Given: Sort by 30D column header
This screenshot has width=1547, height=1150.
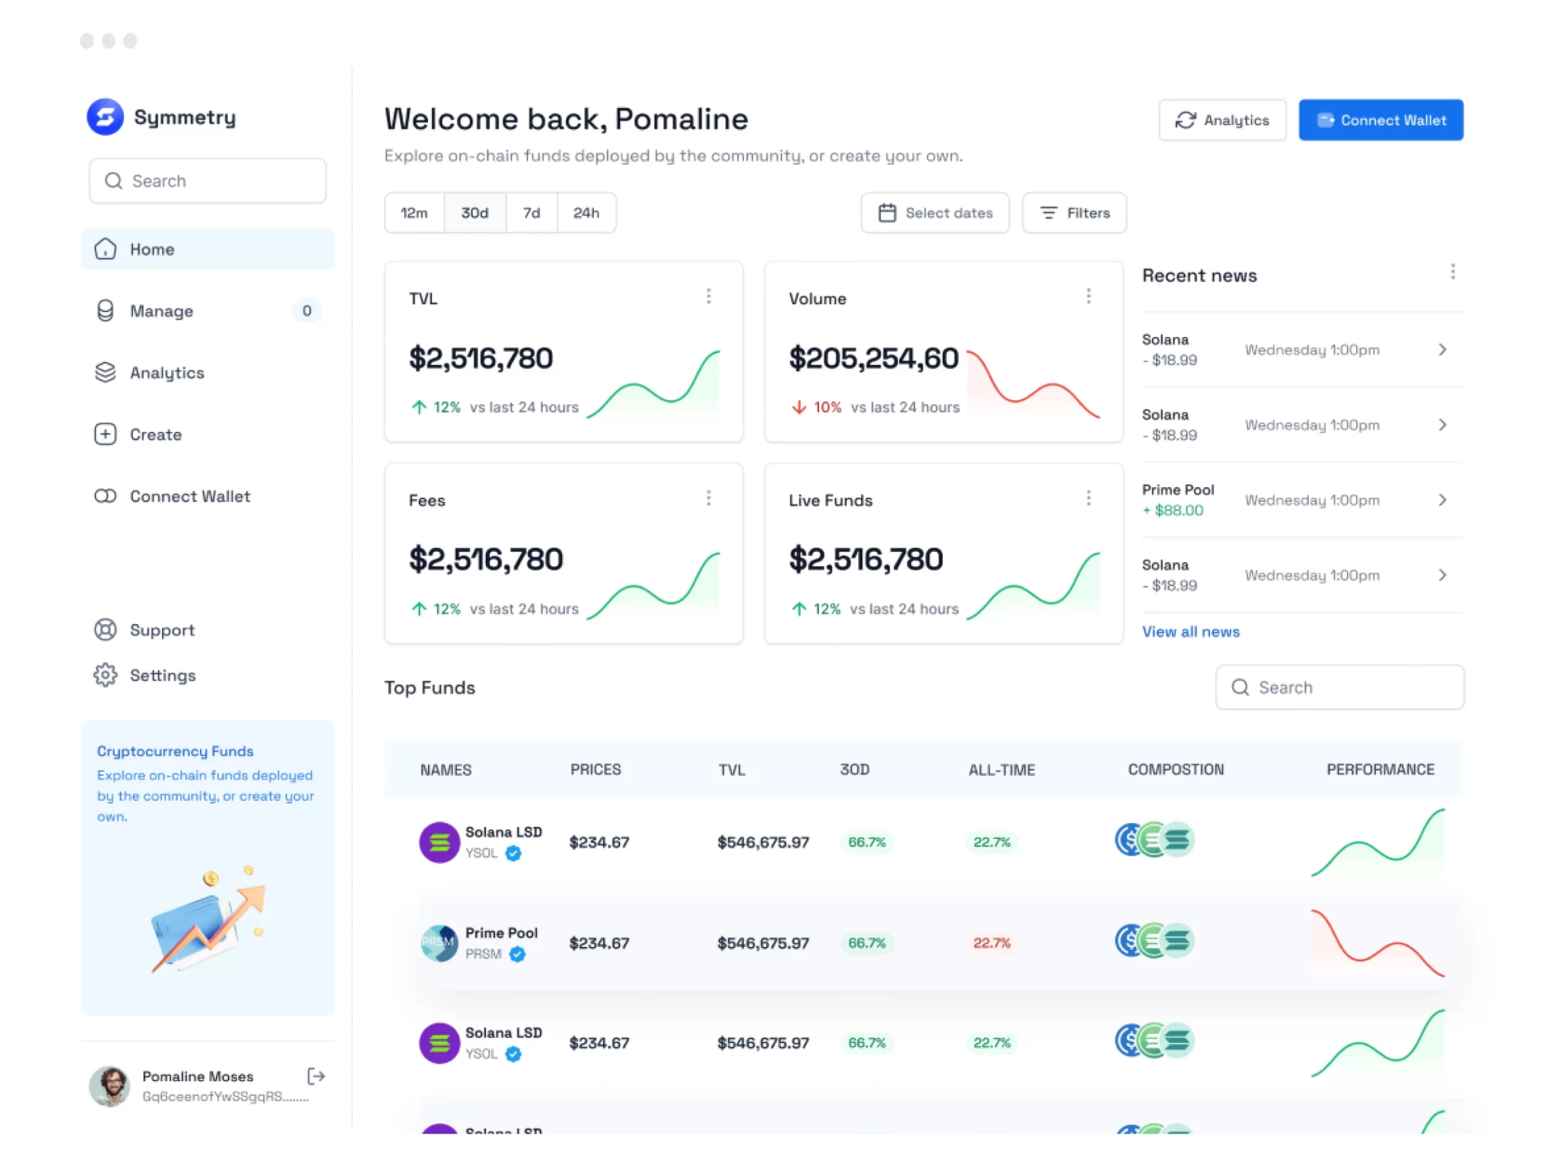Looking at the screenshot, I should click(855, 770).
